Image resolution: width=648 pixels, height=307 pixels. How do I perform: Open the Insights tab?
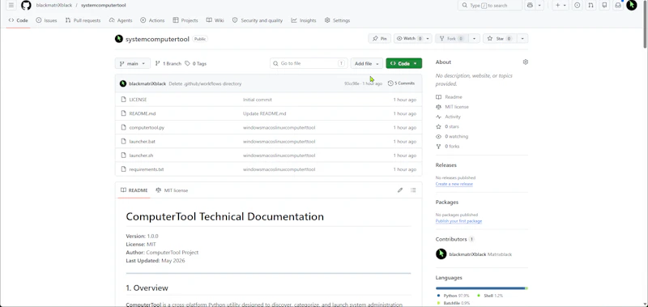[x=304, y=20]
